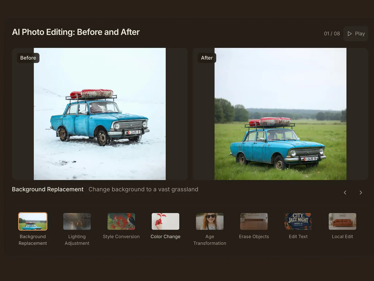Select the Local Edit thumbnail
The width and height of the screenshot is (374, 281).
[343, 221]
